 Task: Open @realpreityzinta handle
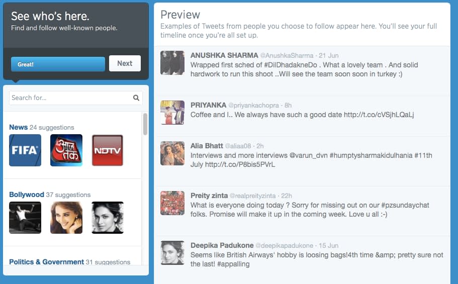253,196
